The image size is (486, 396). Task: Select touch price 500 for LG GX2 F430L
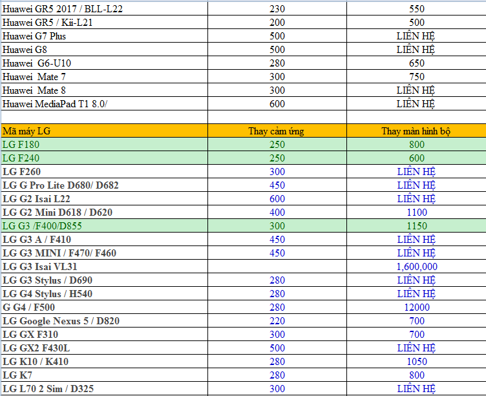pyautogui.click(x=277, y=348)
